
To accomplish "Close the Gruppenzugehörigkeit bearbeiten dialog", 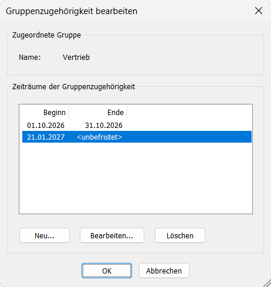I will click(259, 11).
